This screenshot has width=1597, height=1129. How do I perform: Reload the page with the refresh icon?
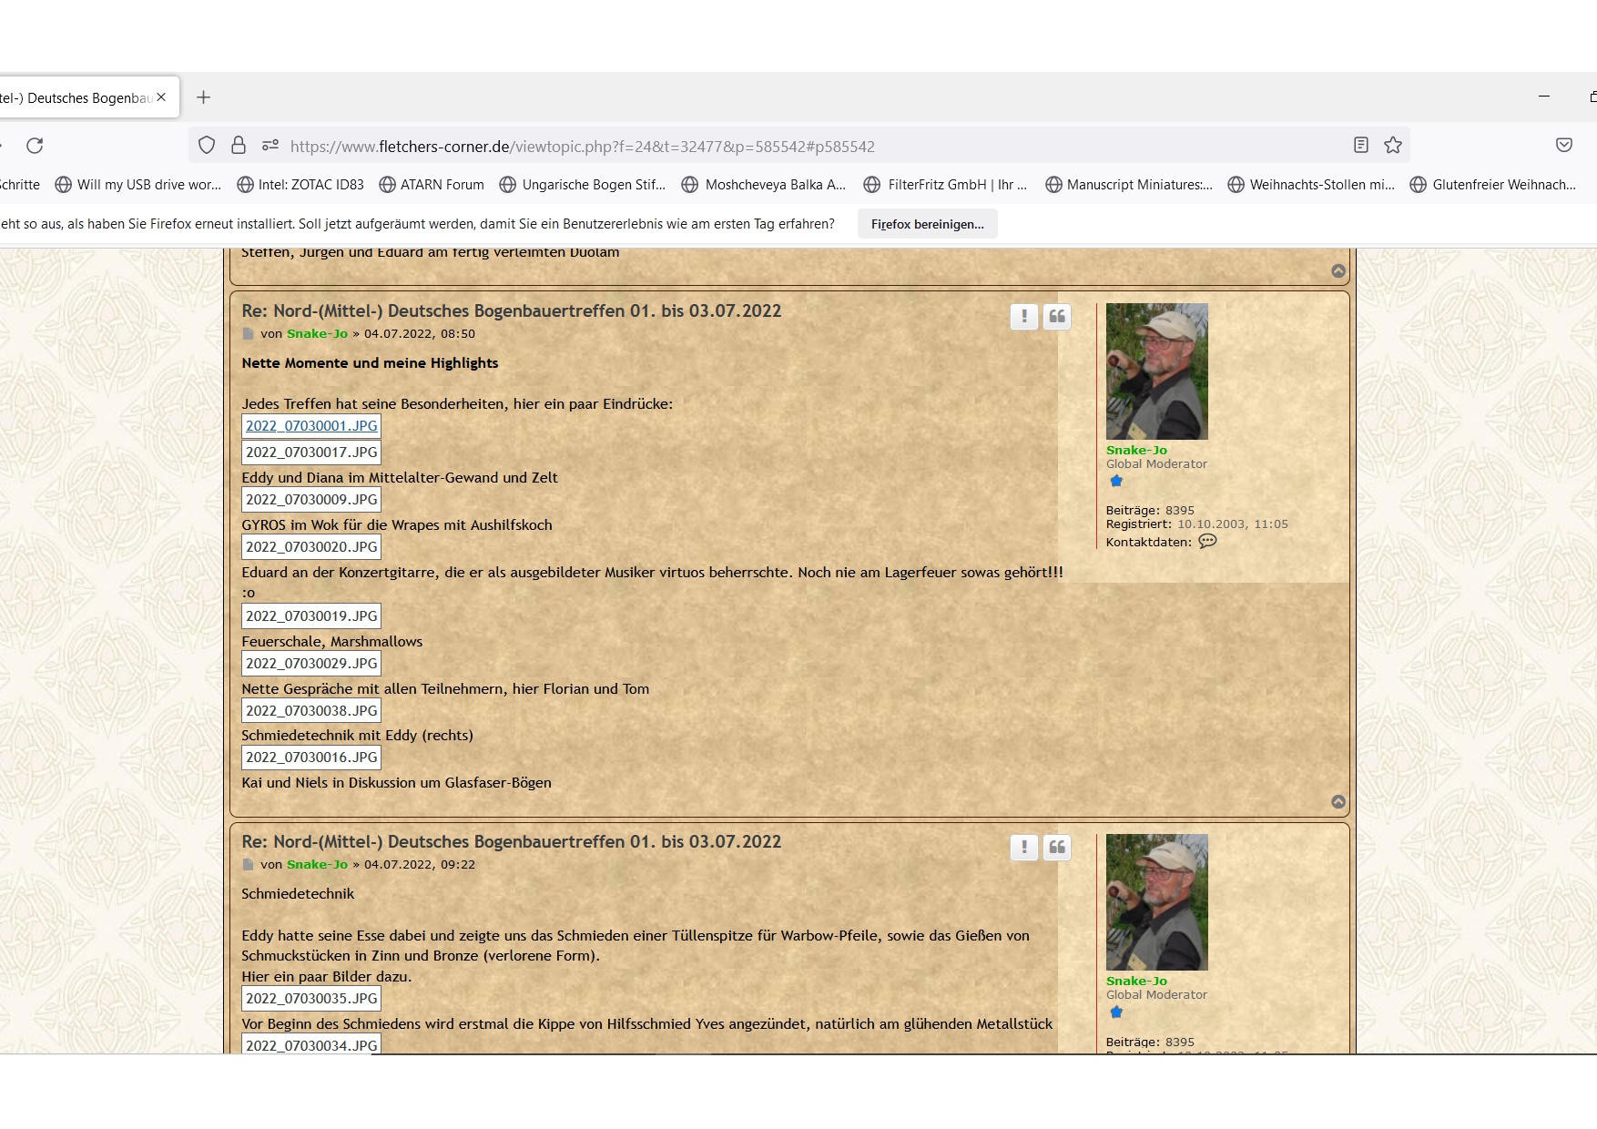click(x=35, y=146)
